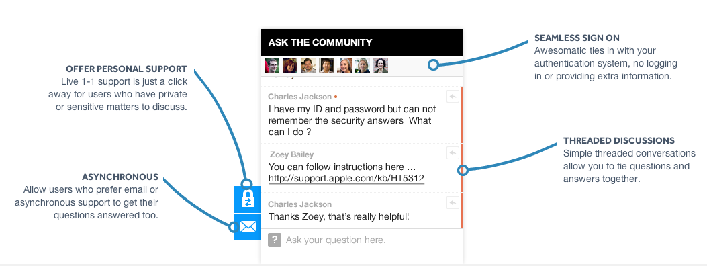The image size is (707, 266).
Task: Select the second avatar with red background
Action: coord(290,66)
